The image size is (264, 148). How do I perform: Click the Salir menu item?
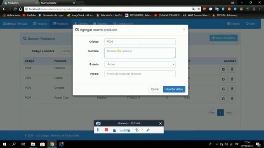pos(250,24)
